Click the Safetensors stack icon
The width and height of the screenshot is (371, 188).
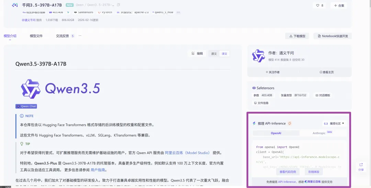pos(254,88)
